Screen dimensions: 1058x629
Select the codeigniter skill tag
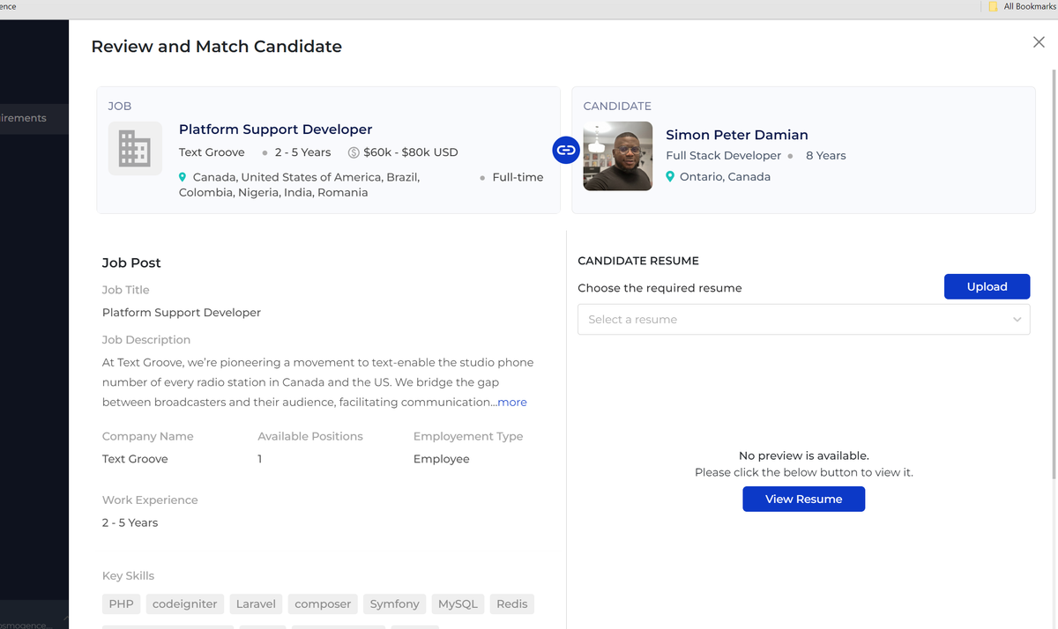click(x=184, y=604)
